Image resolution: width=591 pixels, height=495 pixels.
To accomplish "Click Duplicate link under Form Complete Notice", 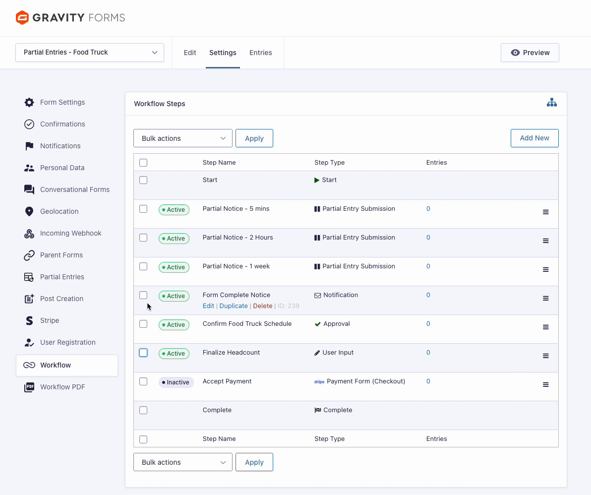I will point(233,306).
